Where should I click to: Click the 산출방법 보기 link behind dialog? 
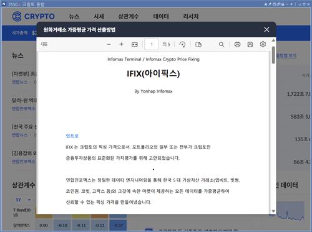click(x=286, y=55)
